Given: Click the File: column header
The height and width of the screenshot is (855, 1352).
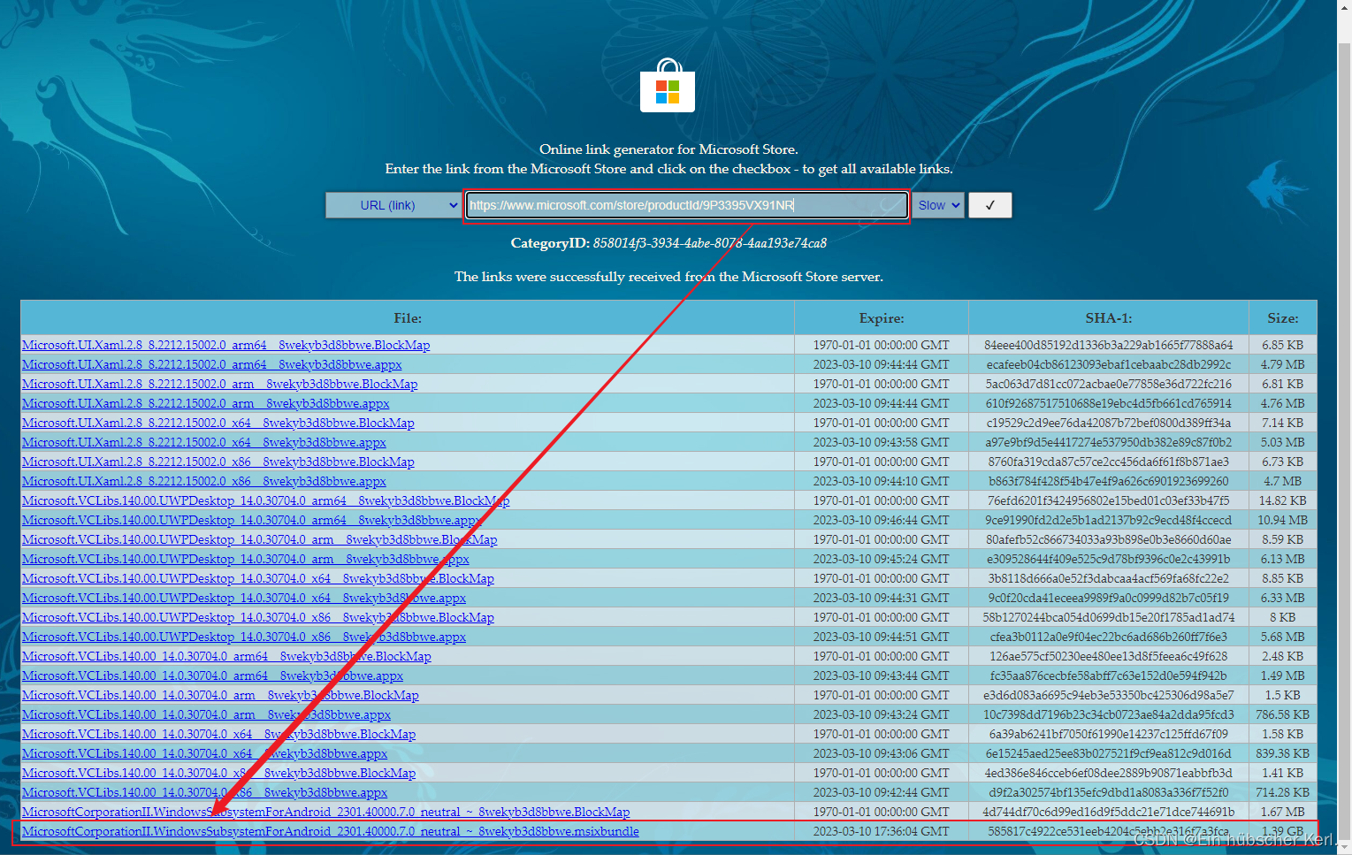Looking at the screenshot, I should [408, 318].
